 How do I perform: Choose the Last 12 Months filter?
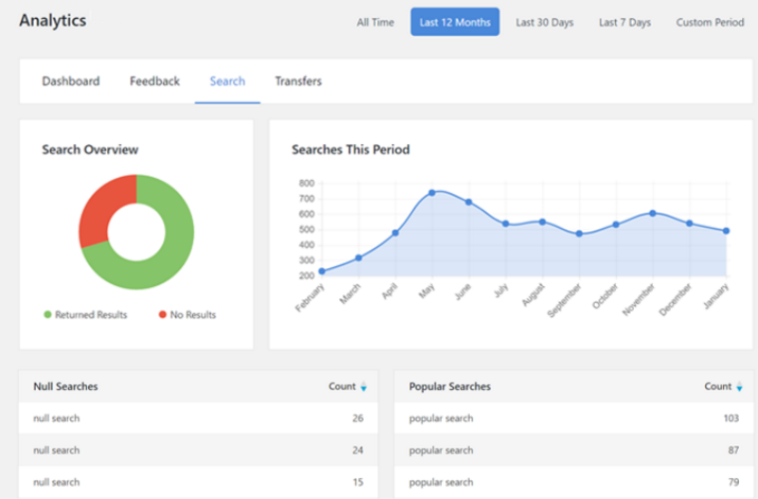tap(455, 23)
